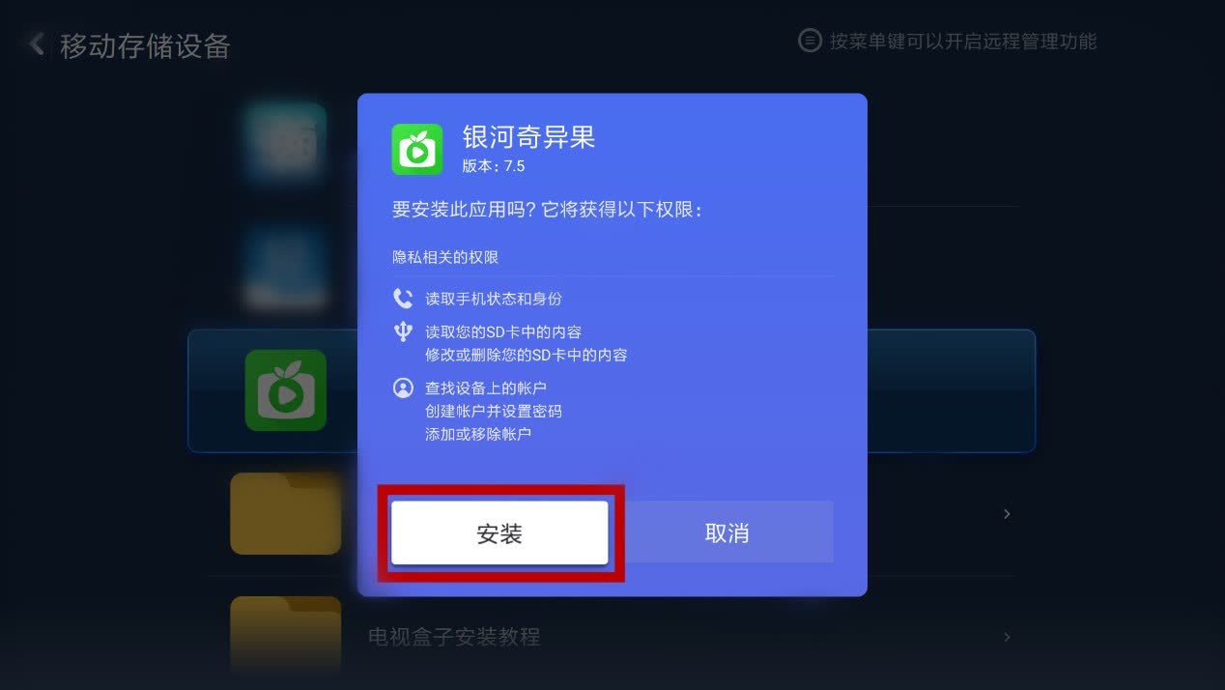Viewport: 1225px width, 690px height.
Task: Click the highlighted selected APK list row
Action: [x=612, y=390]
